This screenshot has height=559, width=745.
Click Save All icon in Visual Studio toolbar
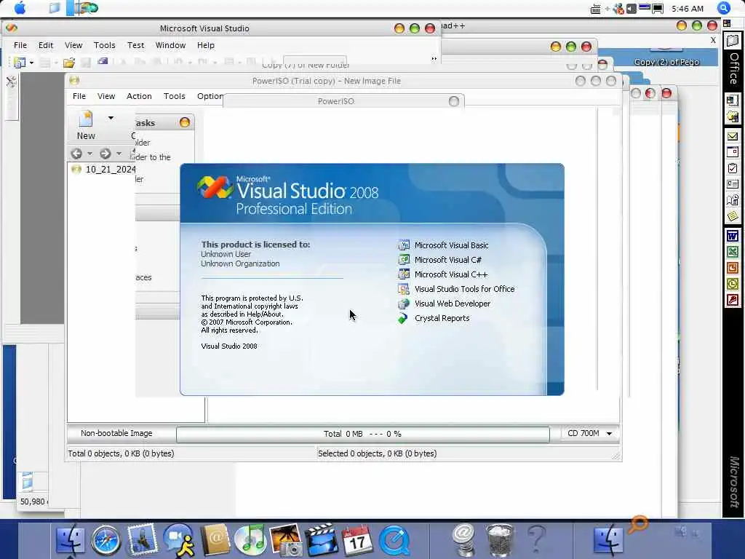(x=102, y=61)
